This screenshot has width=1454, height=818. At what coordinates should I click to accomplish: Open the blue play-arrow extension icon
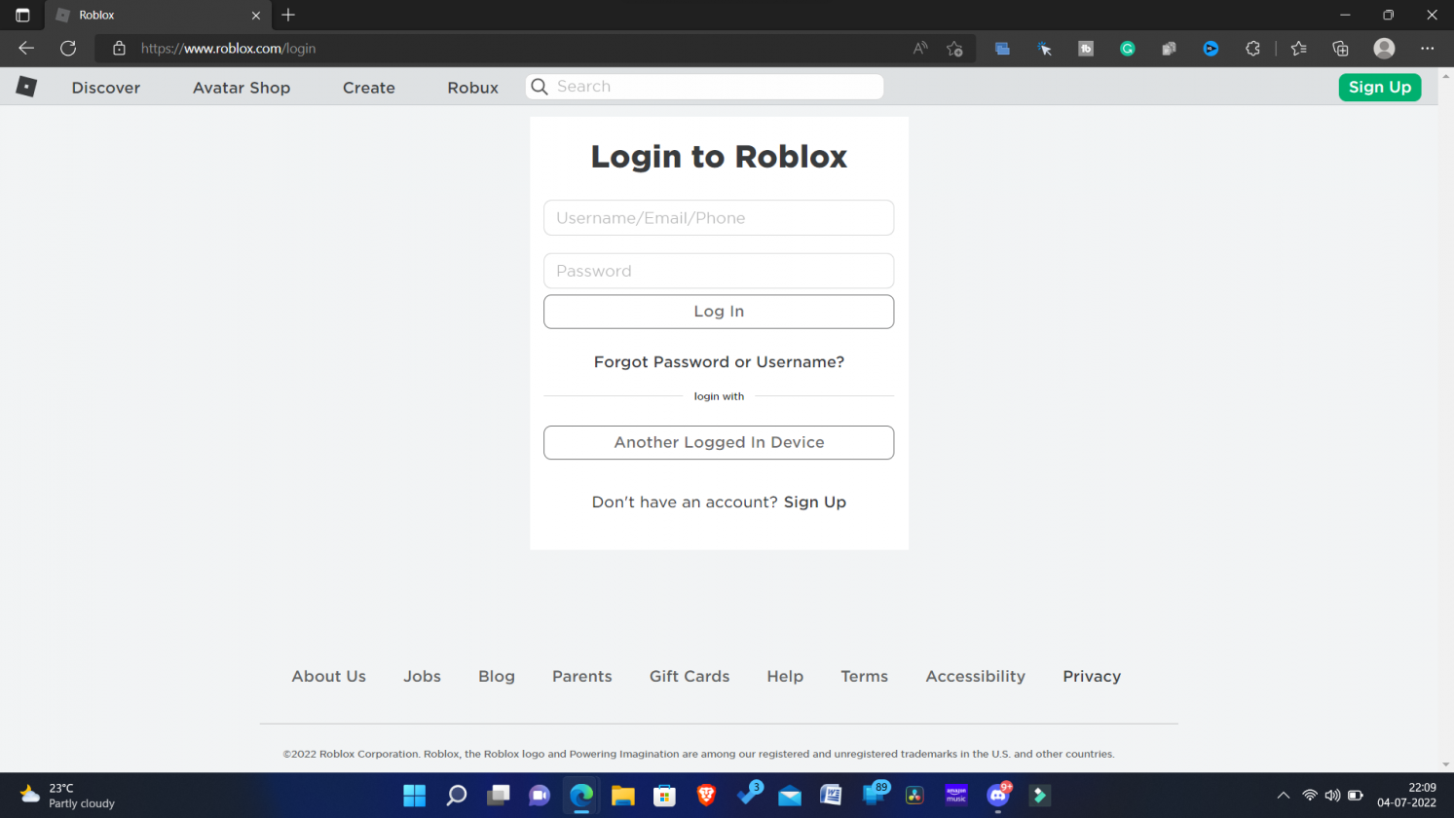click(x=1211, y=49)
